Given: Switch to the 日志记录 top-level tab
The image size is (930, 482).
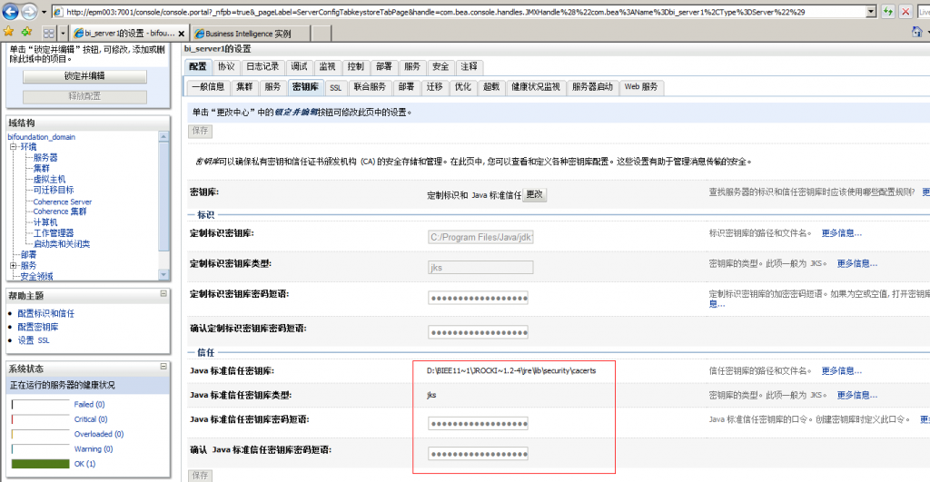Looking at the screenshot, I should pos(262,66).
